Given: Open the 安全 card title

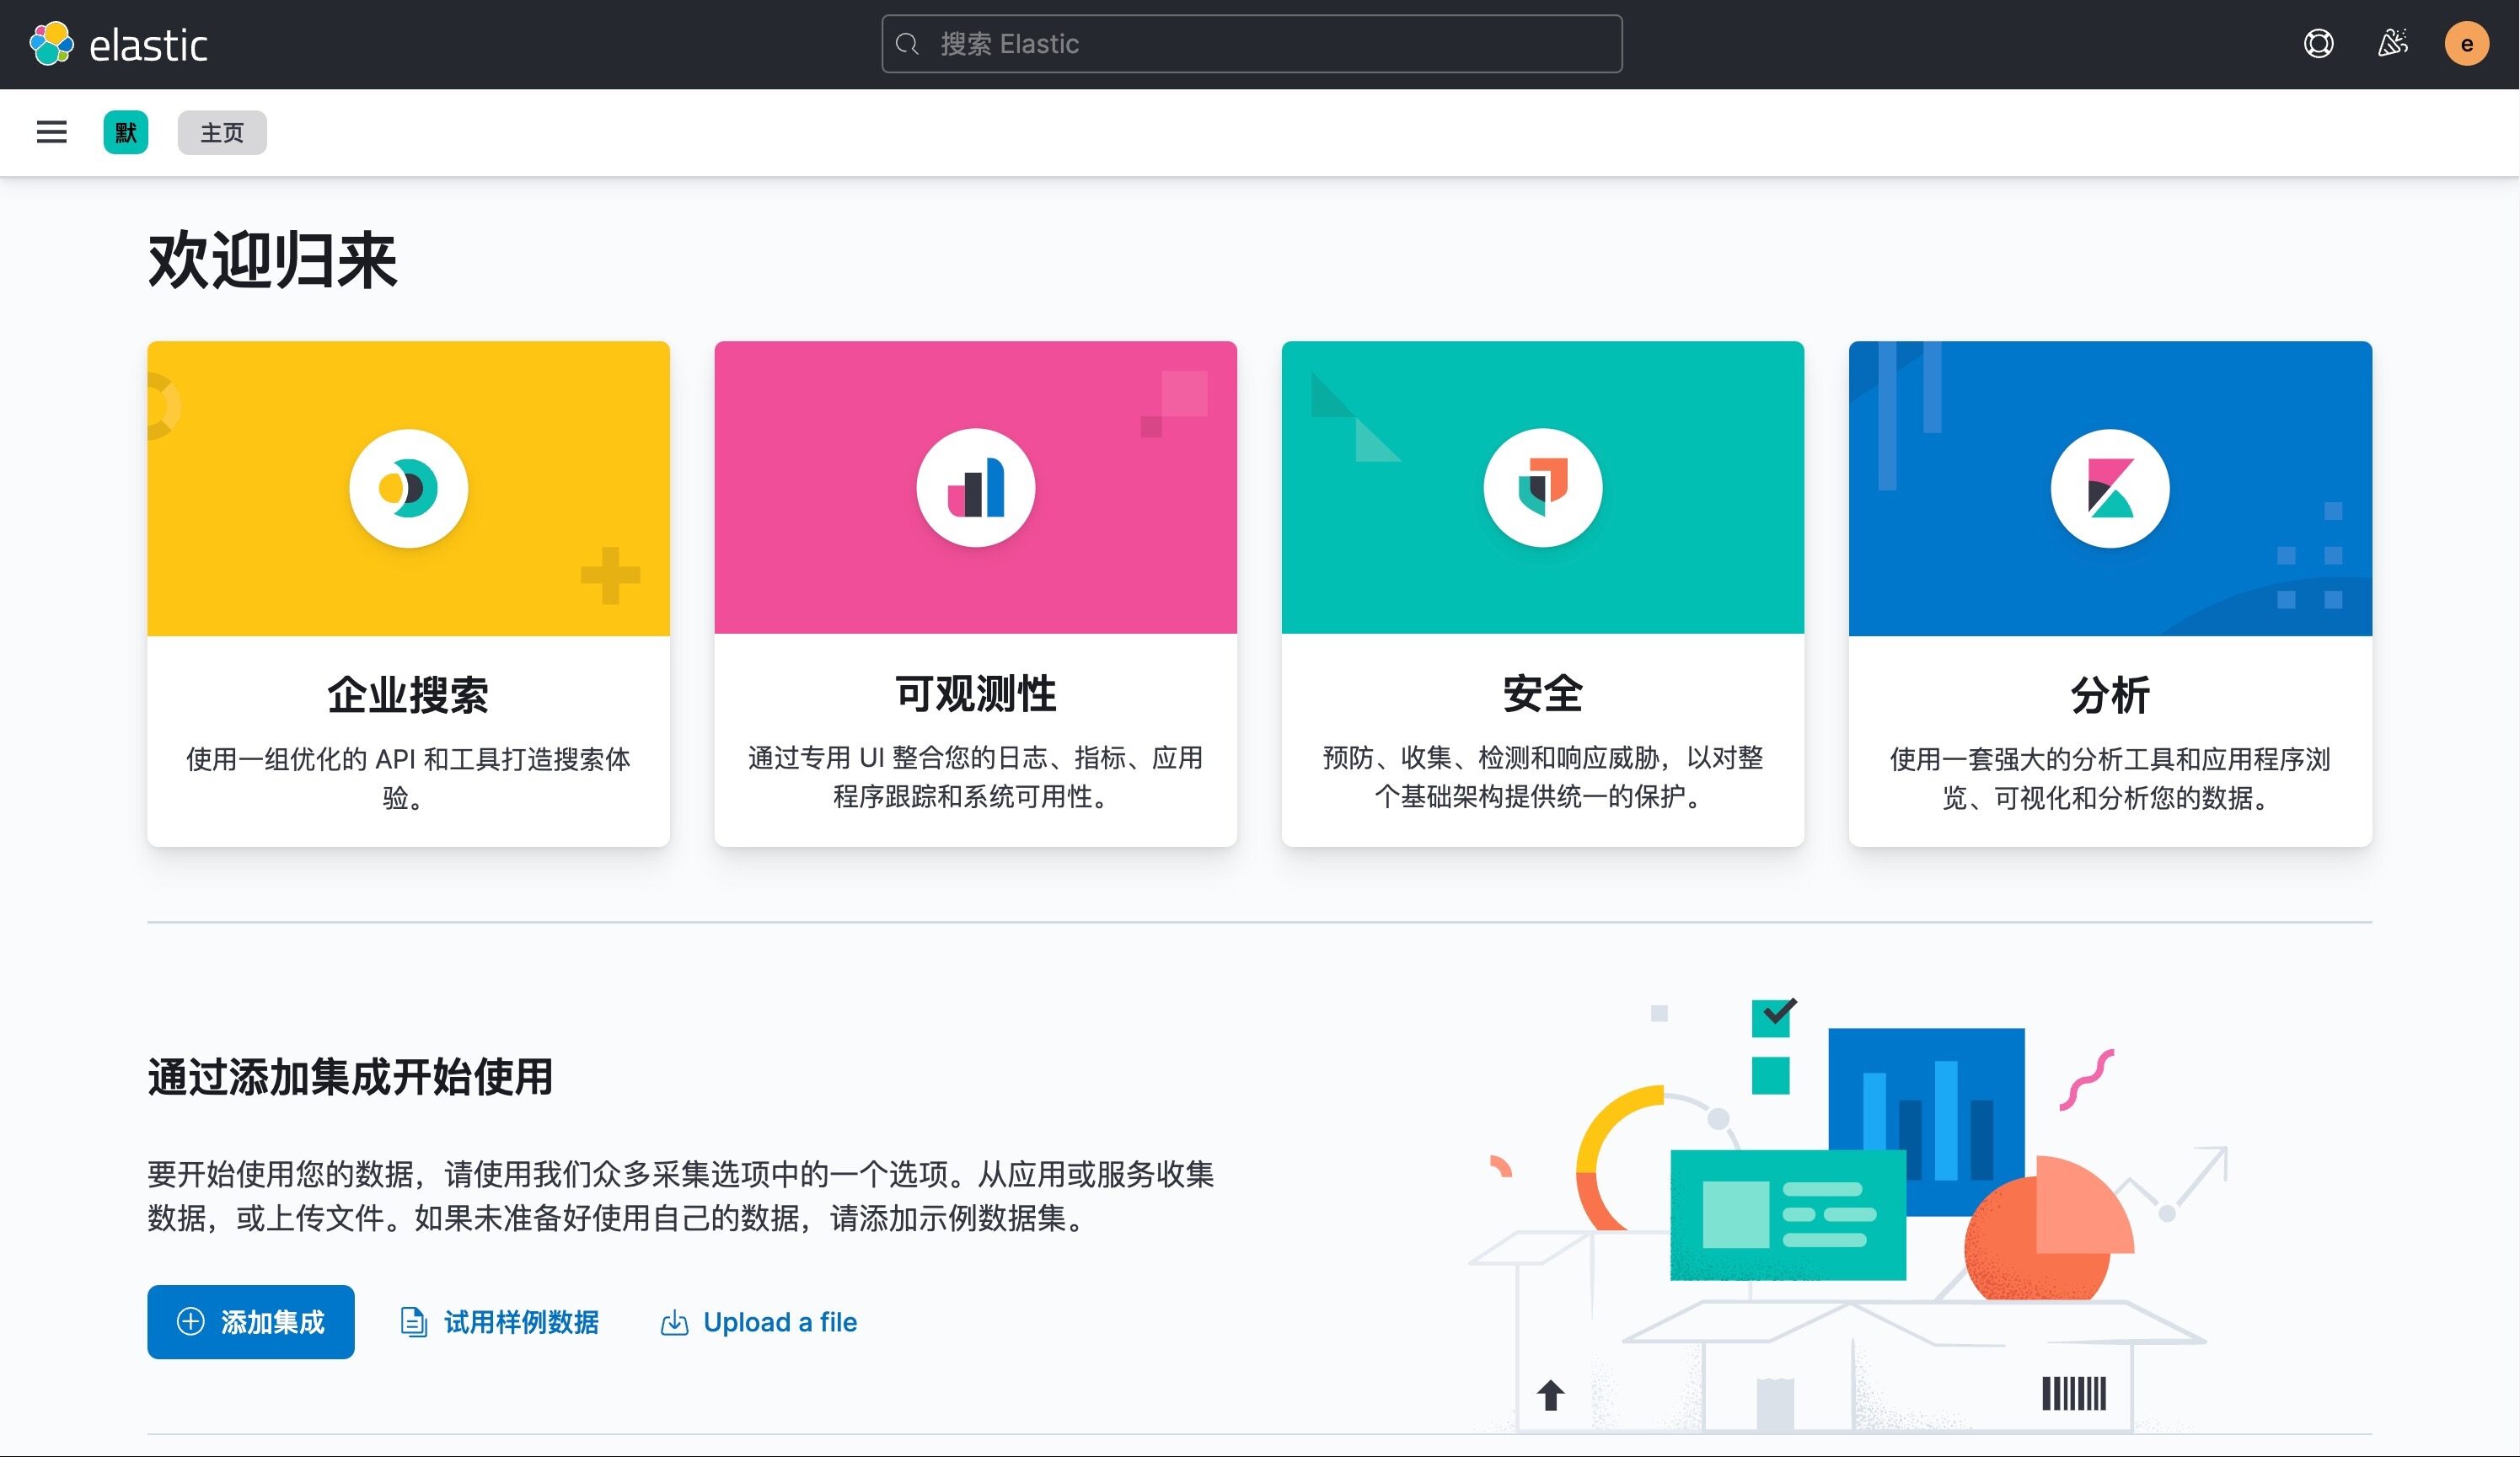Looking at the screenshot, I should [1542, 694].
